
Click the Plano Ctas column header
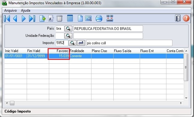[102, 51]
